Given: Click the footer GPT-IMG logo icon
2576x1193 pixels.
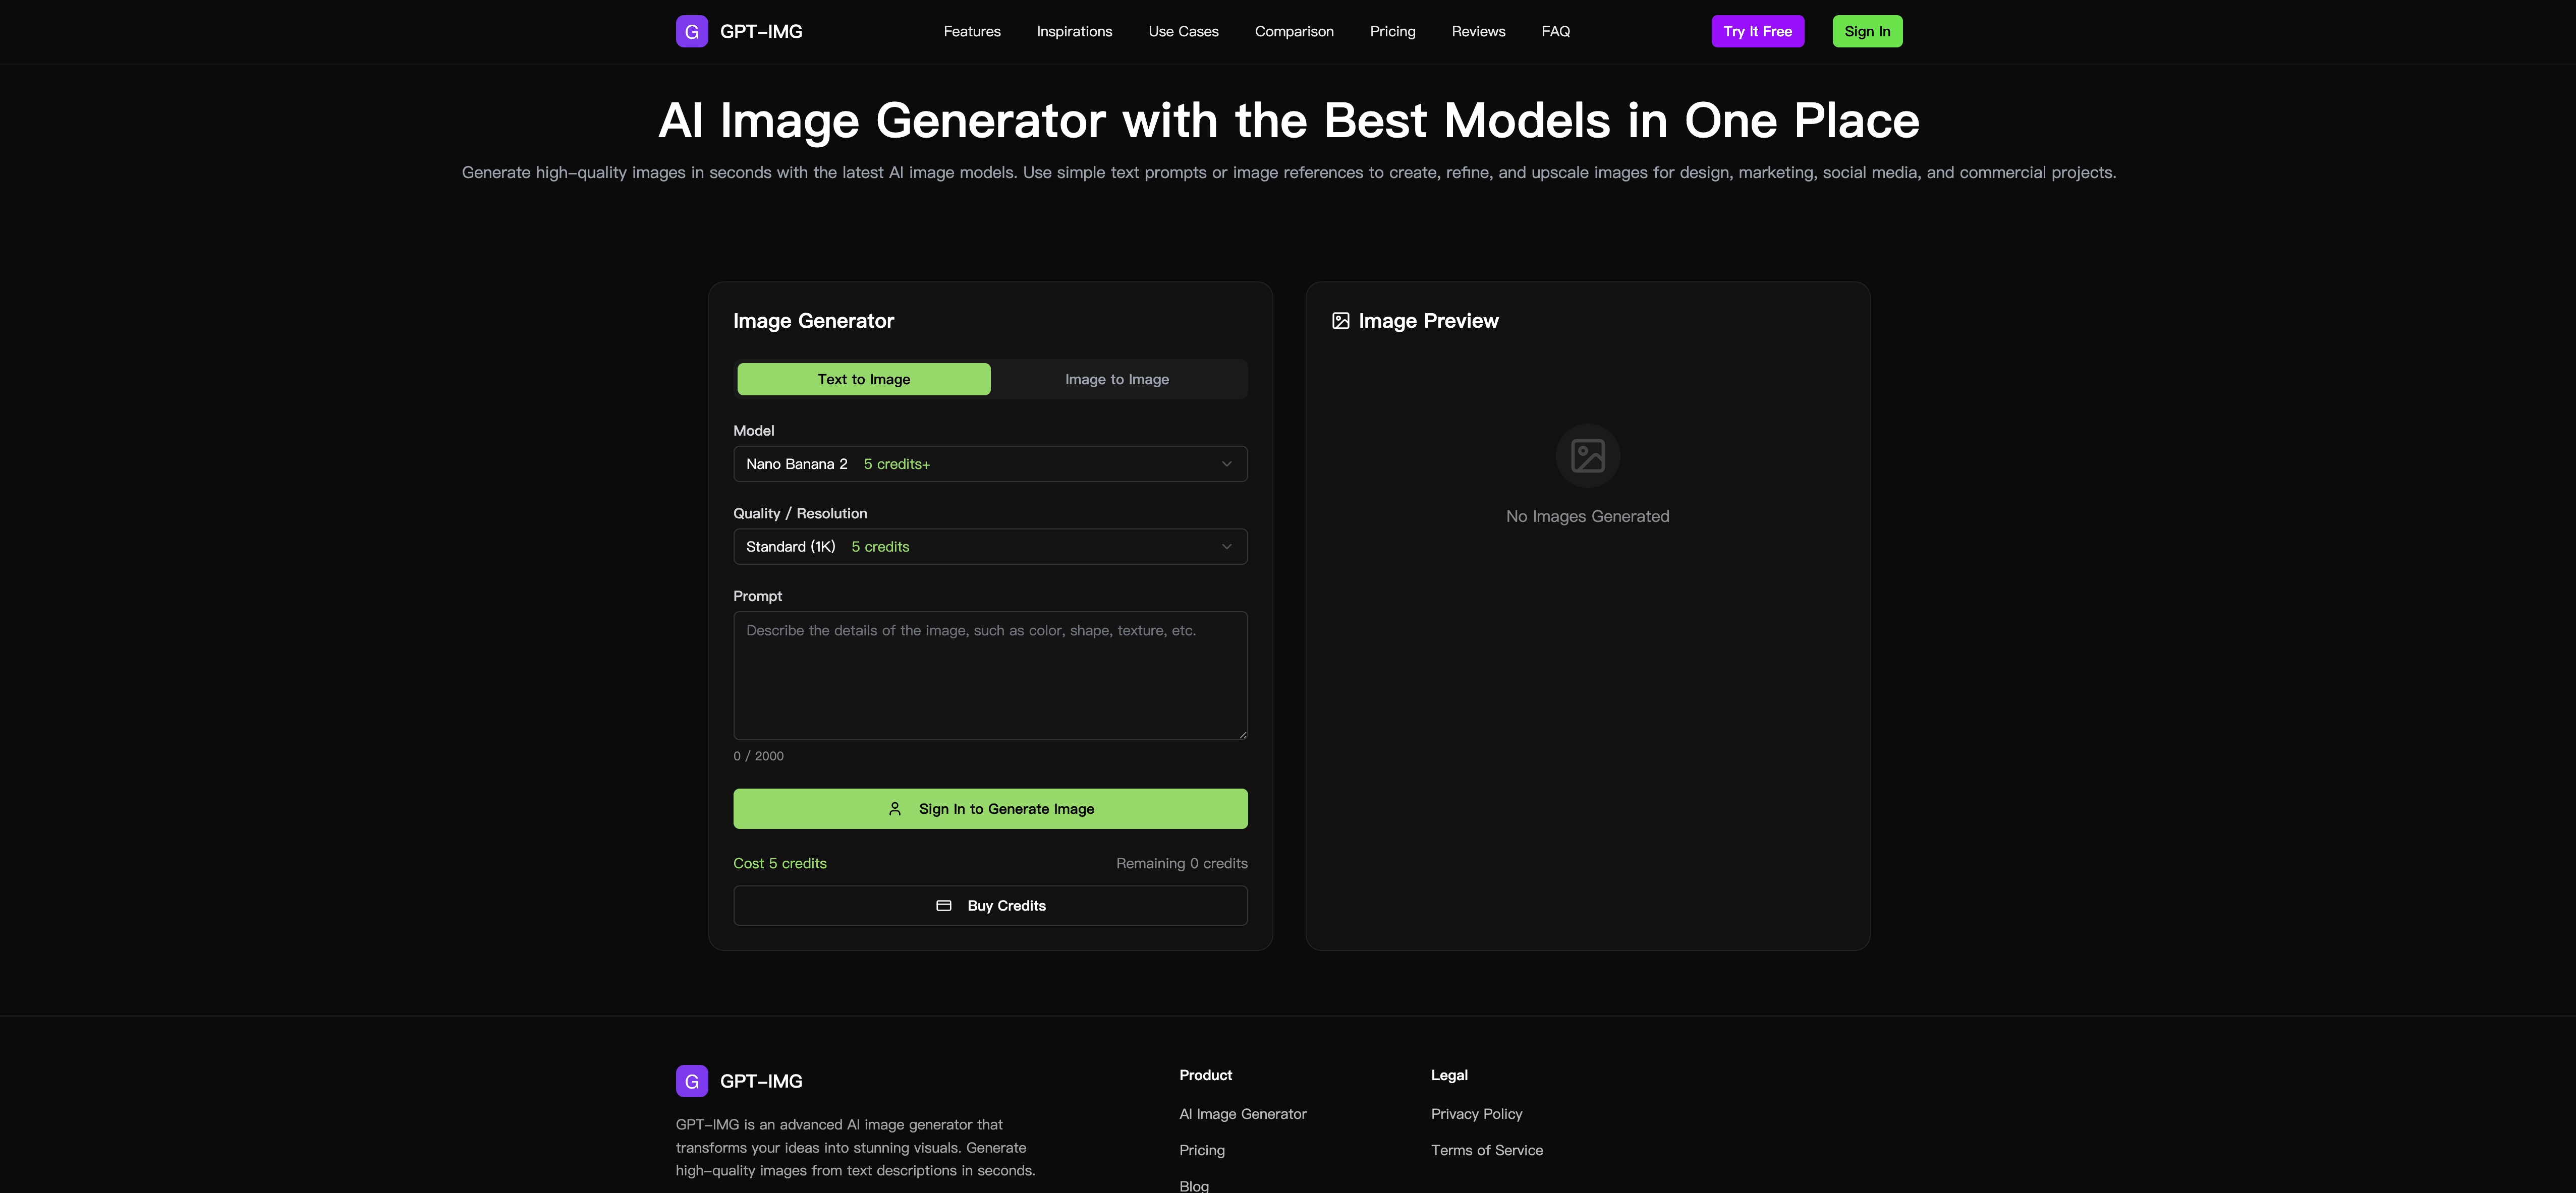Looking at the screenshot, I should click(x=691, y=1080).
